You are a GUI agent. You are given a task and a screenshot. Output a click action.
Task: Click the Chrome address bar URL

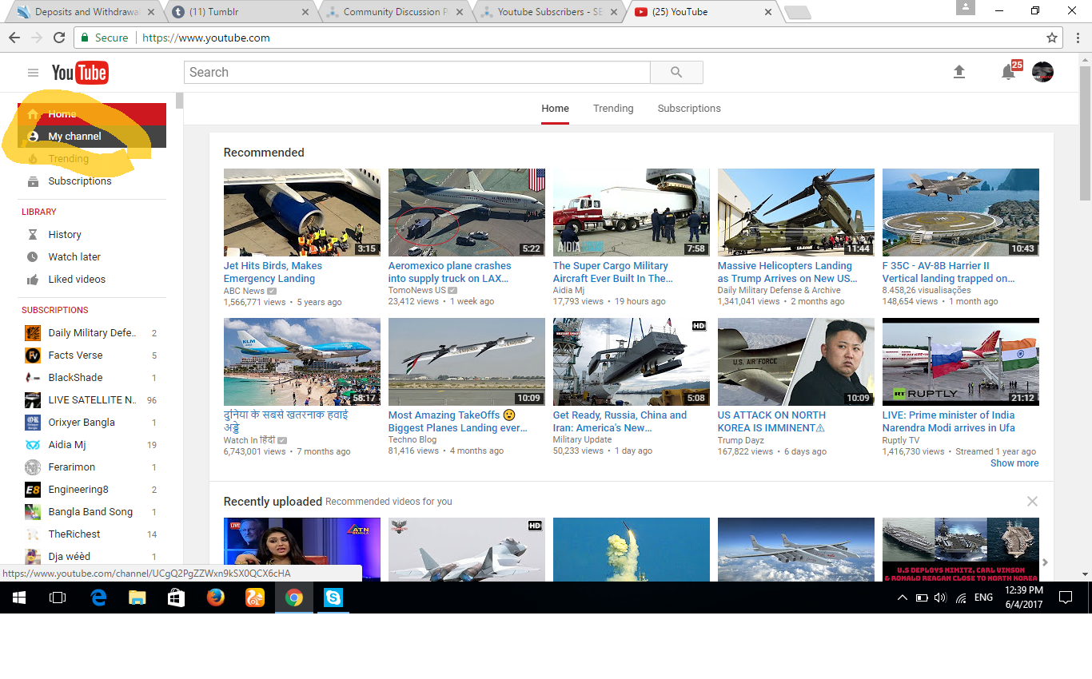coord(206,38)
